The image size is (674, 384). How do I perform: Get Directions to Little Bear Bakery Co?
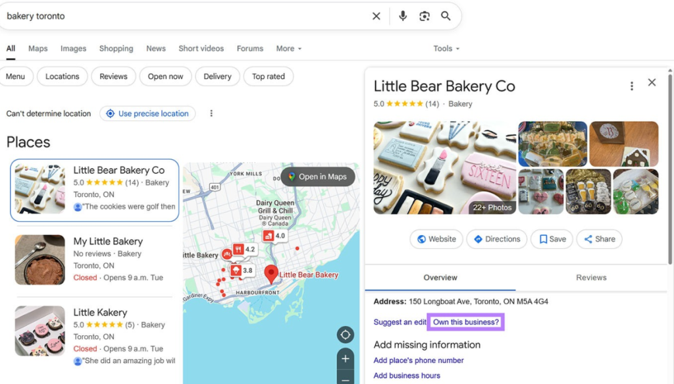497,239
